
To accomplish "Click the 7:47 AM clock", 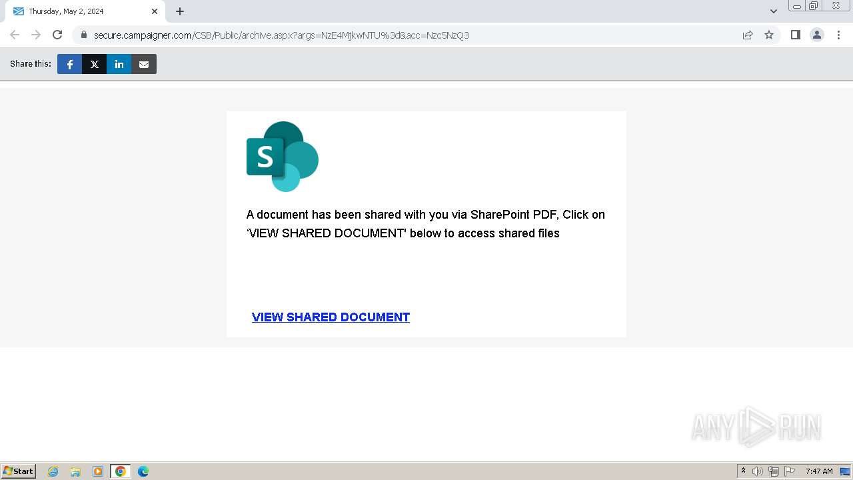I will pos(819,471).
